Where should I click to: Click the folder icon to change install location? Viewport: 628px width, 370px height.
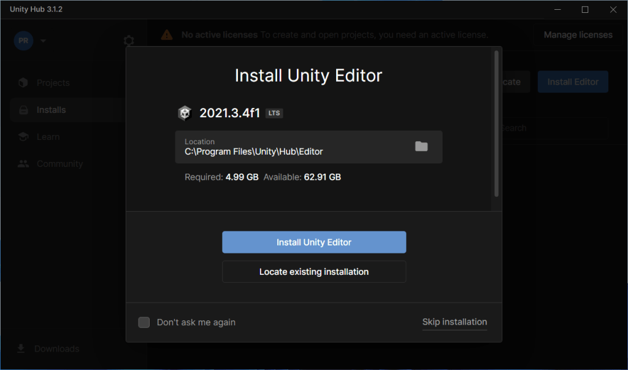[421, 146]
